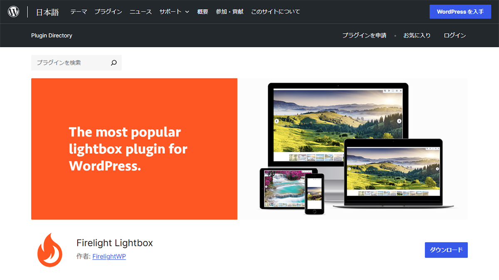Open the ニュース menu item
Image resolution: width=499 pixels, height=280 pixels.
(141, 12)
